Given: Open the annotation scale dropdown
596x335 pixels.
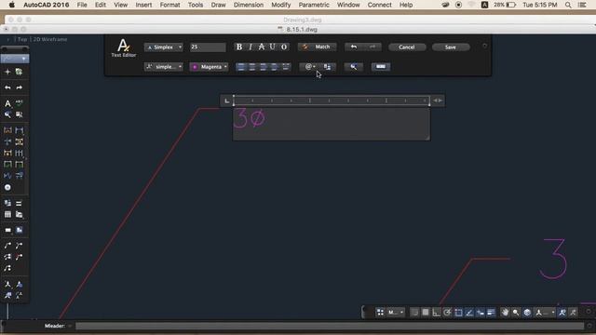Looking at the screenshot, I should pyautogui.click(x=545, y=313).
